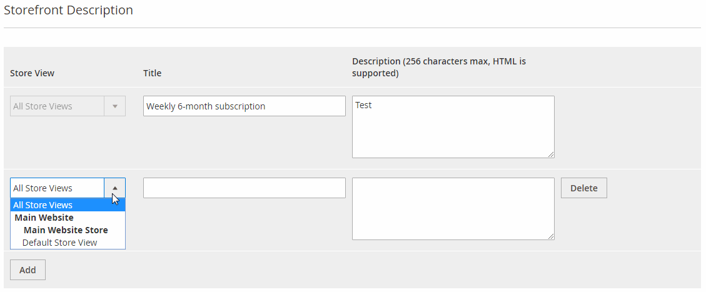Focus the Weekly 6-month subscription title field
The width and height of the screenshot is (706, 292).
coord(244,106)
